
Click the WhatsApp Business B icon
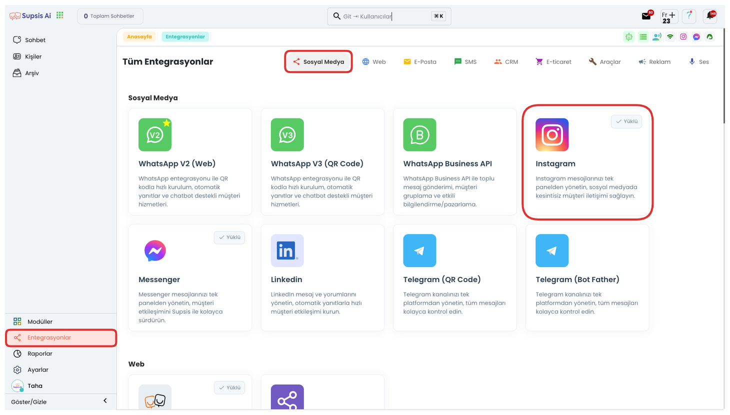[419, 134]
